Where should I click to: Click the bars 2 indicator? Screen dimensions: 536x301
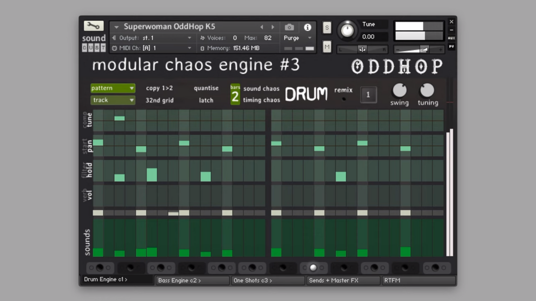point(235,94)
